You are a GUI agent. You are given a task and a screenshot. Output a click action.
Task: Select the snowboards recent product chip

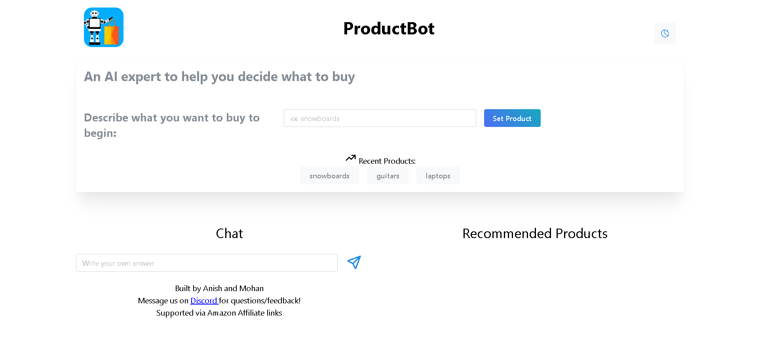tap(329, 176)
